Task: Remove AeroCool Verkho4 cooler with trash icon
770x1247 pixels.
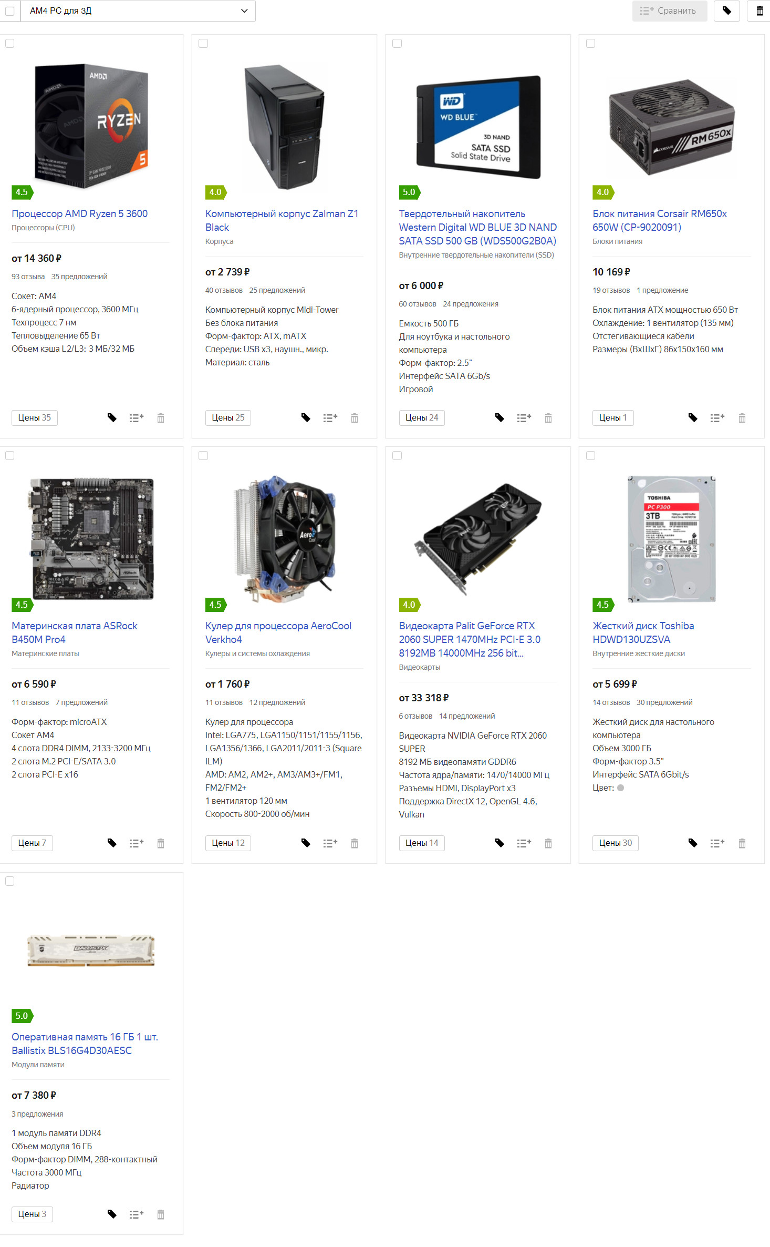Action: click(x=355, y=843)
